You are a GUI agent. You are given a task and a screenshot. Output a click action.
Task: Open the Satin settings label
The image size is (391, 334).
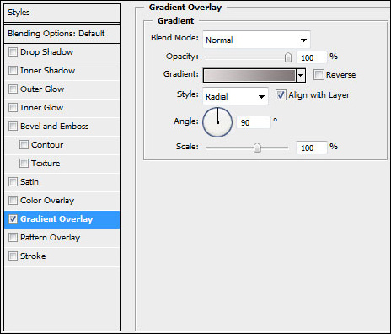[x=29, y=182]
